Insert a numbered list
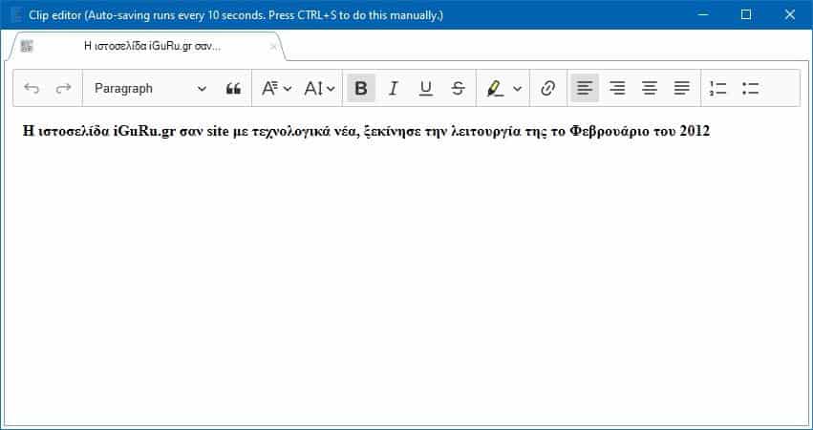813x430 pixels. pyautogui.click(x=718, y=88)
